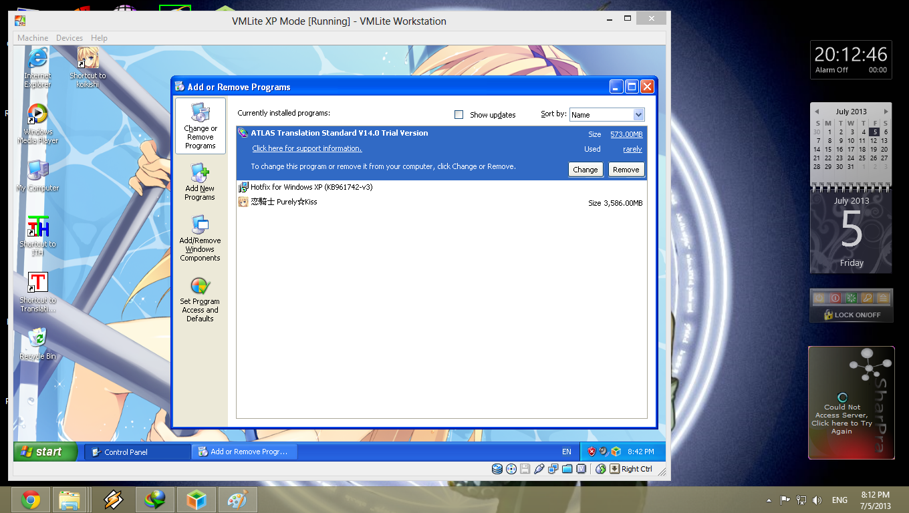909x513 pixels.
Task: Click the key icon in lock gadget
Action: click(868, 298)
